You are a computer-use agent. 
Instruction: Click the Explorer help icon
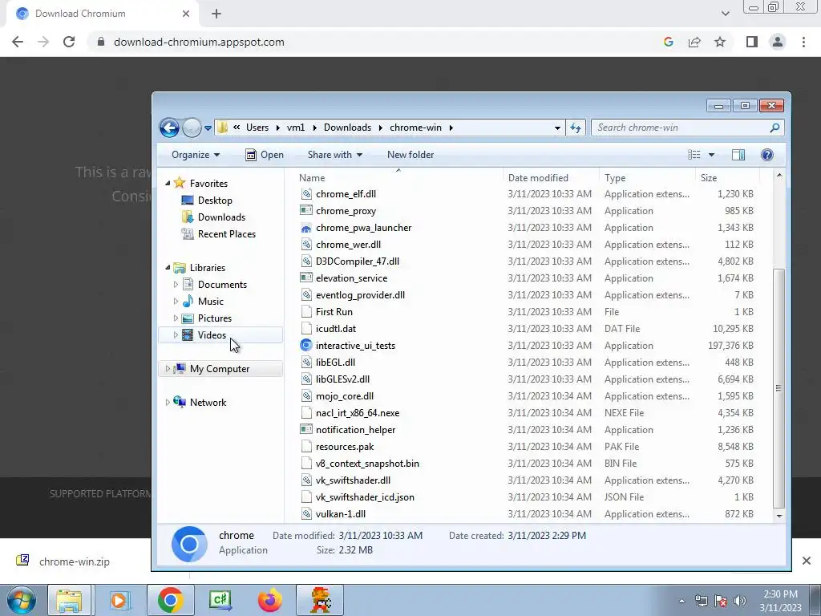[767, 155]
